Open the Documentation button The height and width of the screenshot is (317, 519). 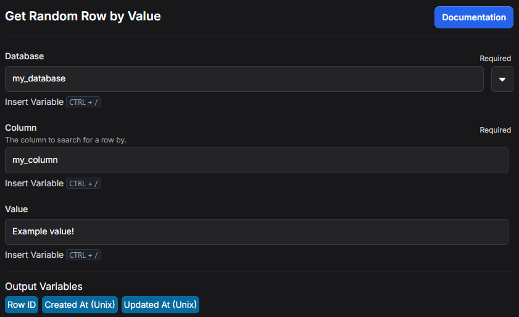click(473, 17)
